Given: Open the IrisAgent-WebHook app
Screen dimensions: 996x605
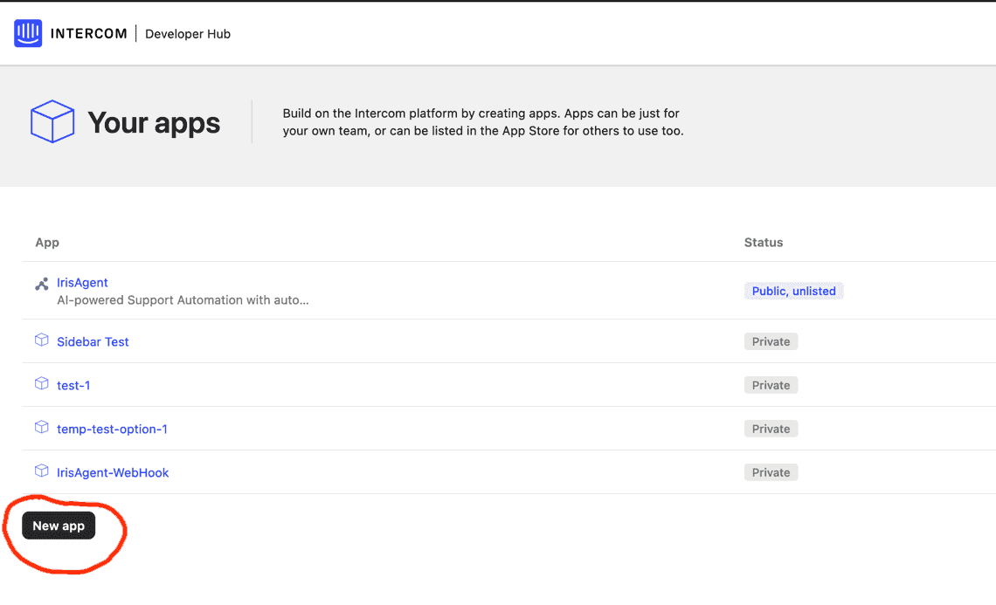Looking at the screenshot, I should (113, 472).
